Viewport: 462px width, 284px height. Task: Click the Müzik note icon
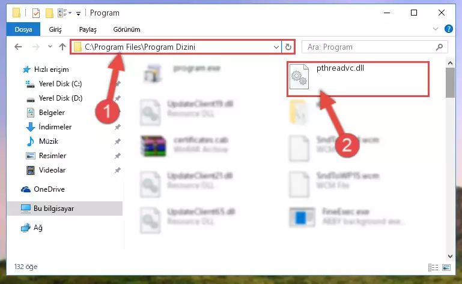31,141
